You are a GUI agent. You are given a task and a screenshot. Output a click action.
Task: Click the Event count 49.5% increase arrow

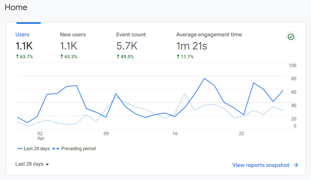118,57
